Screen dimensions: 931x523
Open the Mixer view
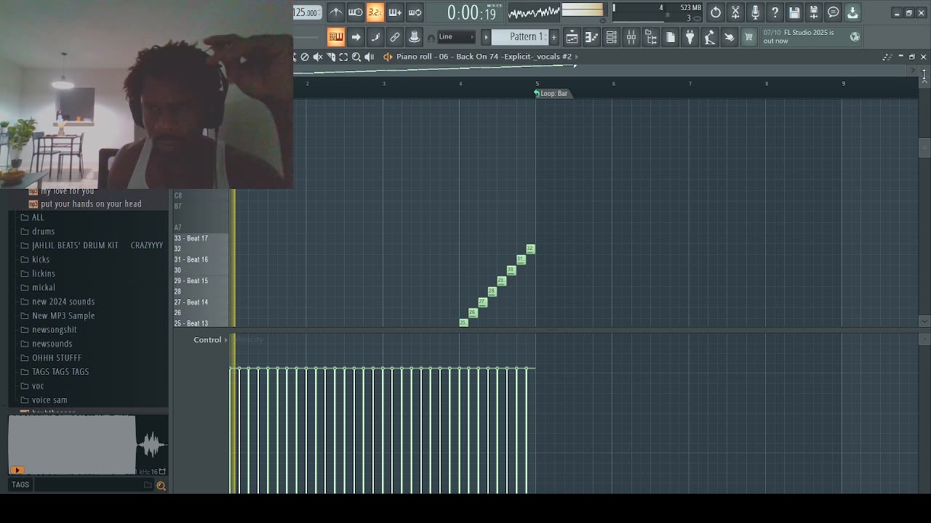click(631, 37)
